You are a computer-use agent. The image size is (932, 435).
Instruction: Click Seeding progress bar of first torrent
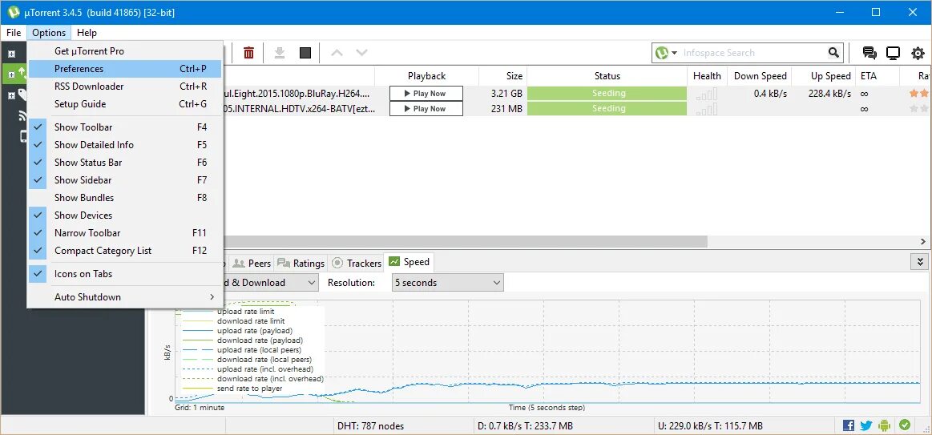click(x=607, y=93)
